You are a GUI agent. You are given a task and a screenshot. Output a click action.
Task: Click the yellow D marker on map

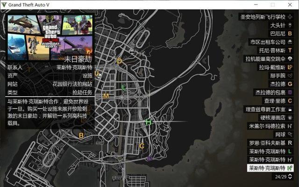[x=120, y=61]
